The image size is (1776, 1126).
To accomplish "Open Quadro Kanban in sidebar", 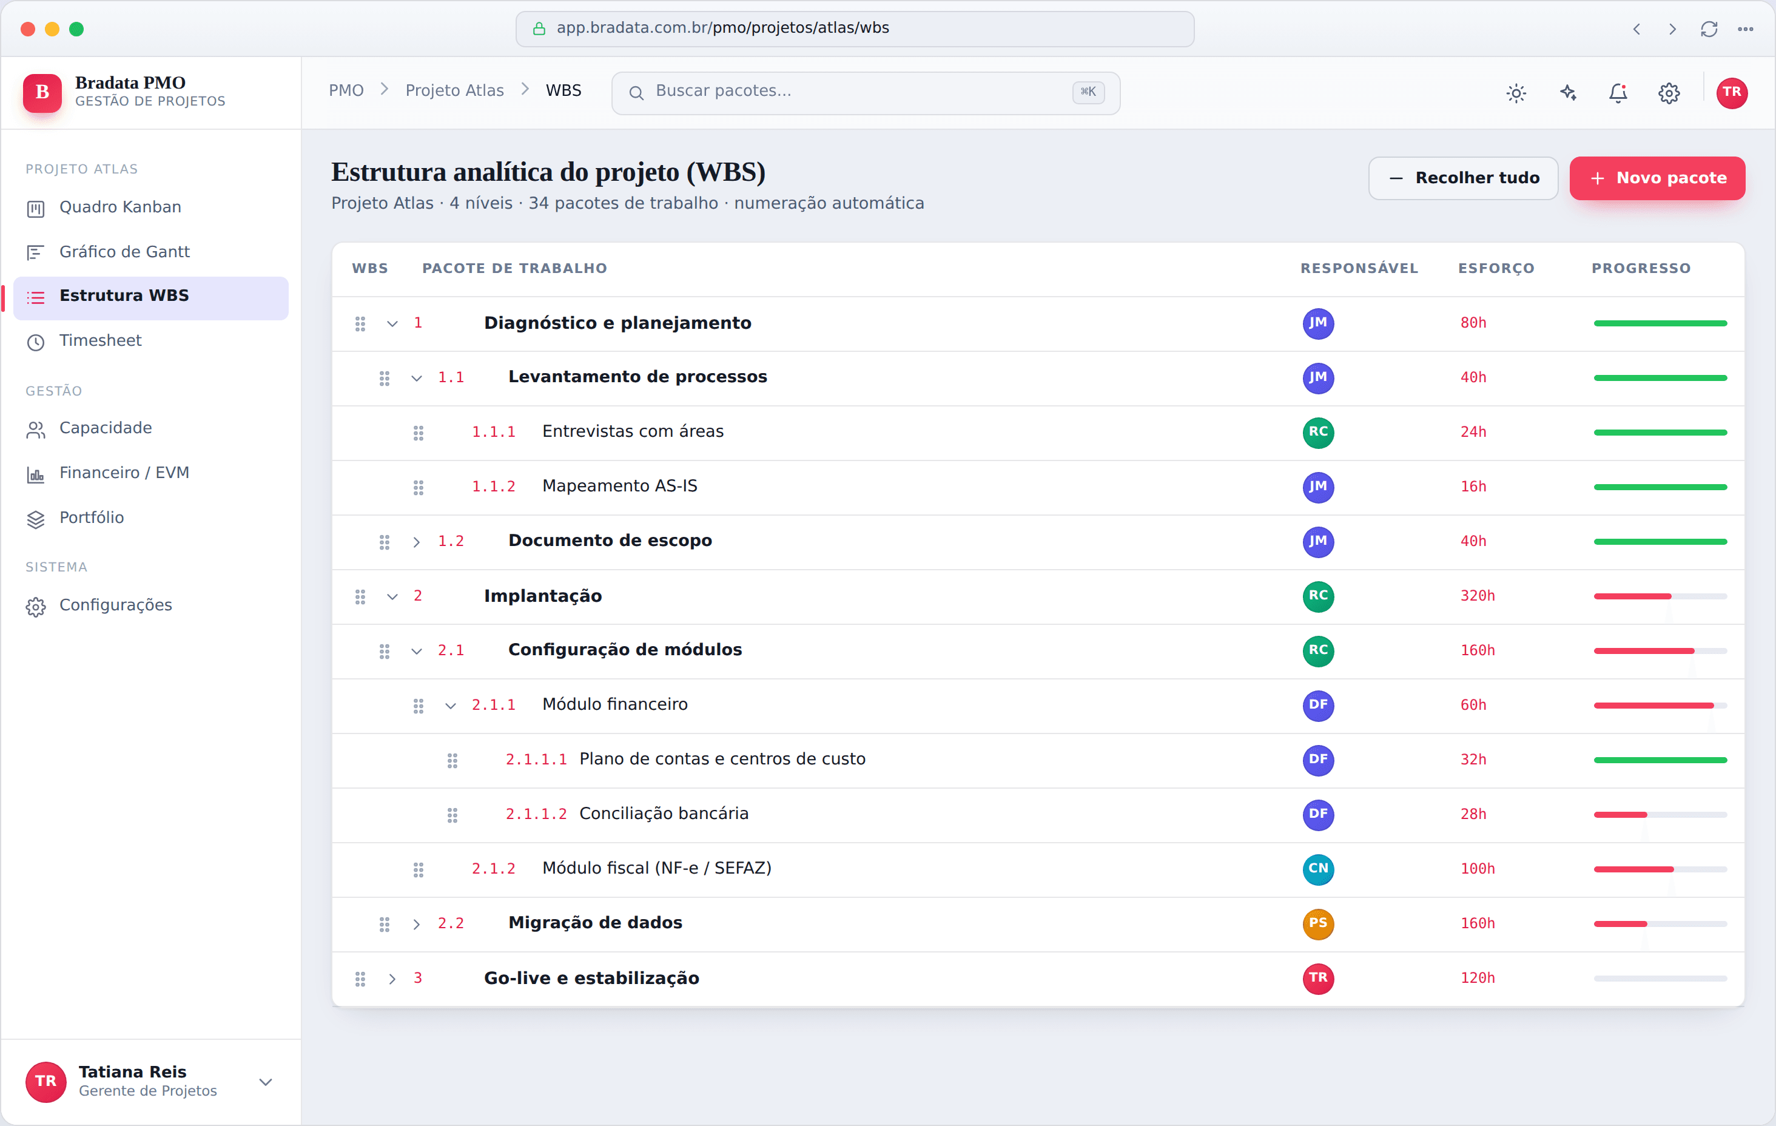I will [x=151, y=207].
